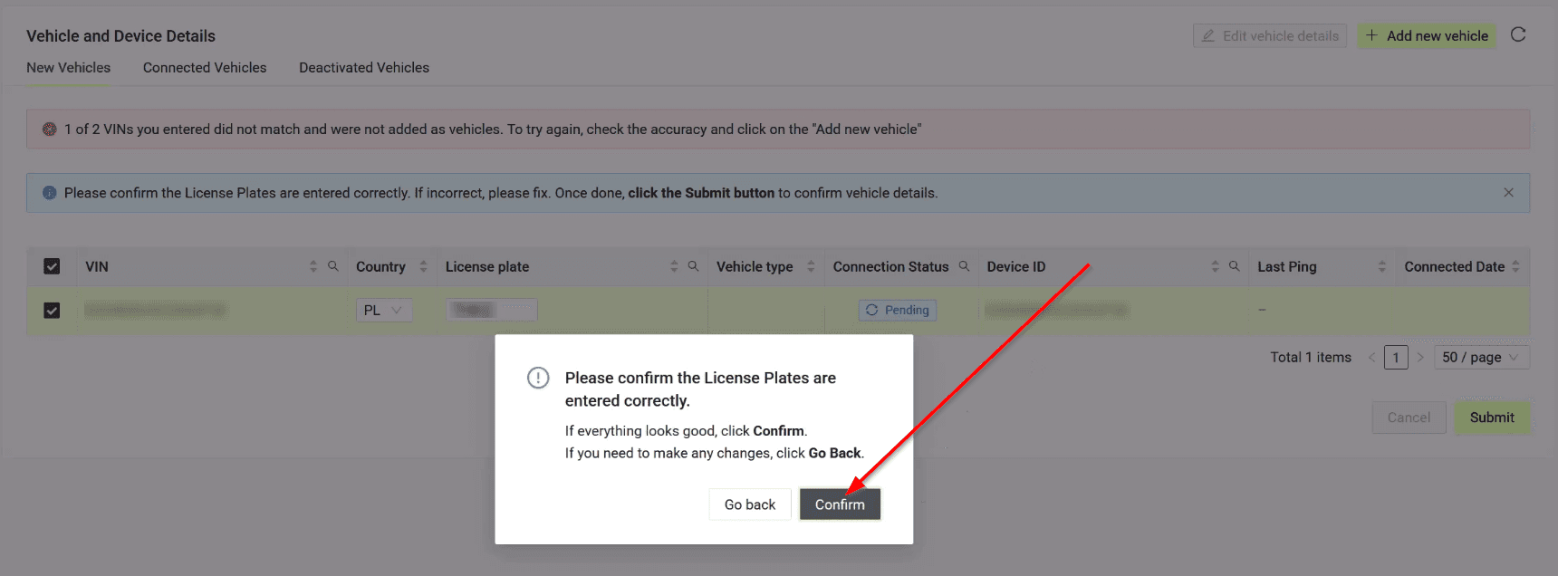This screenshot has height=576, width=1558.
Task: Open the Deactivated Vehicles tab
Action: click(x=364, y=68)
